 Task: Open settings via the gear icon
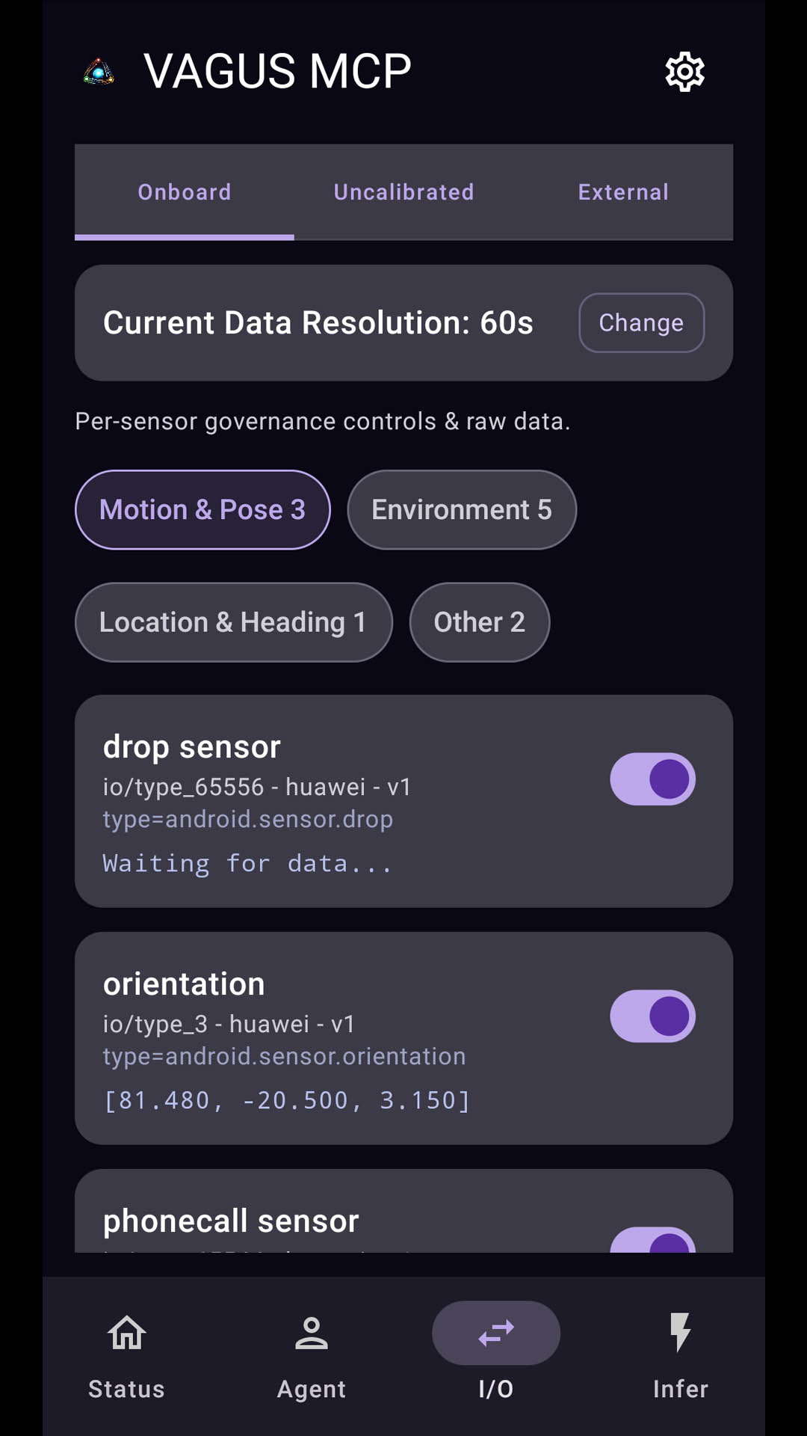click(x=684, y=72)
